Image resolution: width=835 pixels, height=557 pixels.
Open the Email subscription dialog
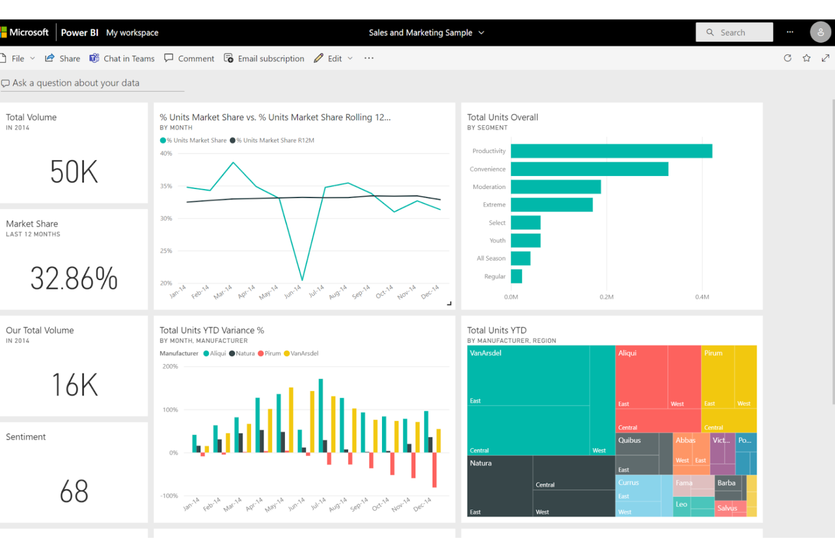click(x=264, y=58)
